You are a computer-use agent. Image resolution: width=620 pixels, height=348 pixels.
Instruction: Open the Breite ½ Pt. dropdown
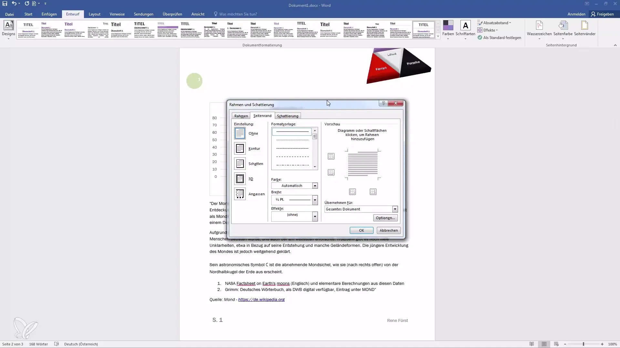click(x=315, y=200)
